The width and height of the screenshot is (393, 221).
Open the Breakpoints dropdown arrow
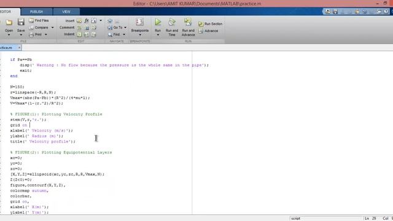[x=140, y=35]
